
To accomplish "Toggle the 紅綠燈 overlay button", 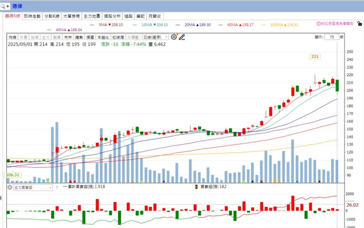I will point(118,37).
